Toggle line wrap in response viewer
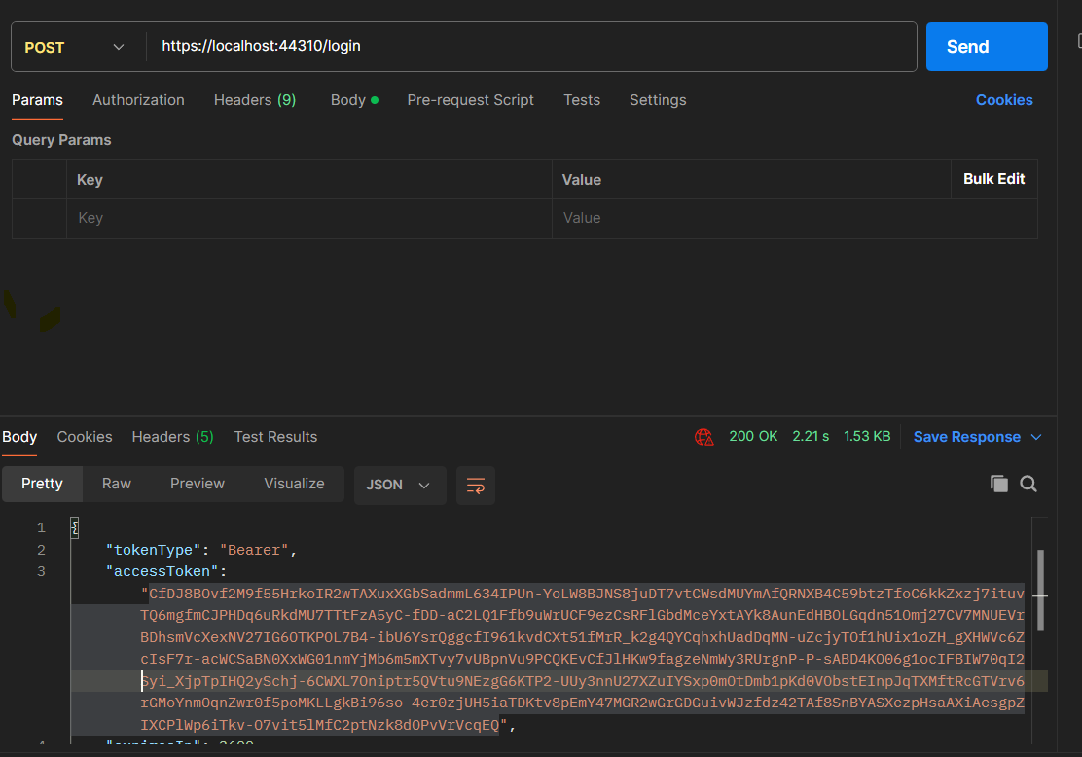 (x=476, y=486)
